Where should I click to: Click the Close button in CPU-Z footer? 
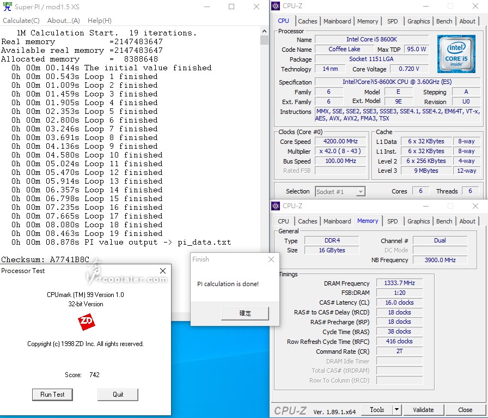[x=465, y=410]
